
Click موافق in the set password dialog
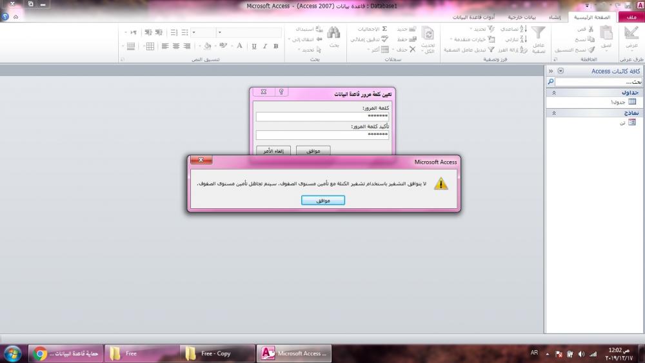(313, 151)
